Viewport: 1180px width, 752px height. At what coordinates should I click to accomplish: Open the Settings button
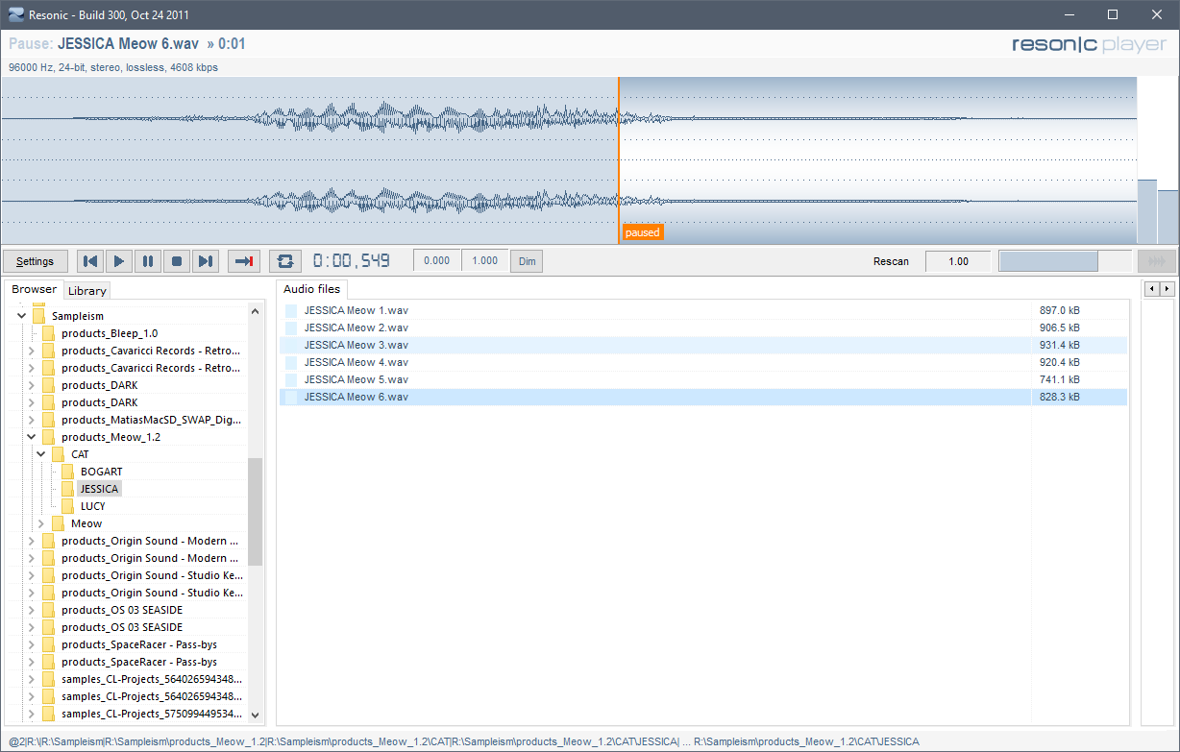[x=36, y=261]
